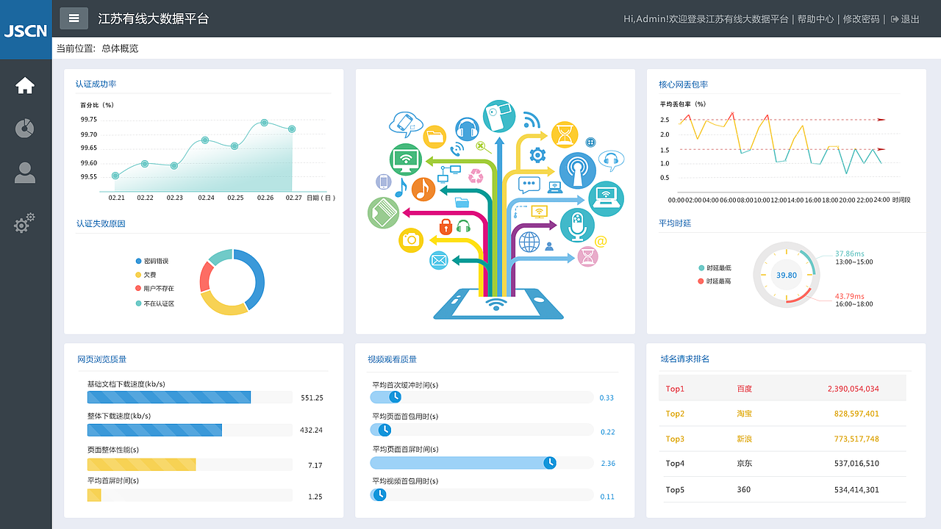
Task: Select 用户不存在 legend item
Action: pyautogui.click(x=154, y=289)
